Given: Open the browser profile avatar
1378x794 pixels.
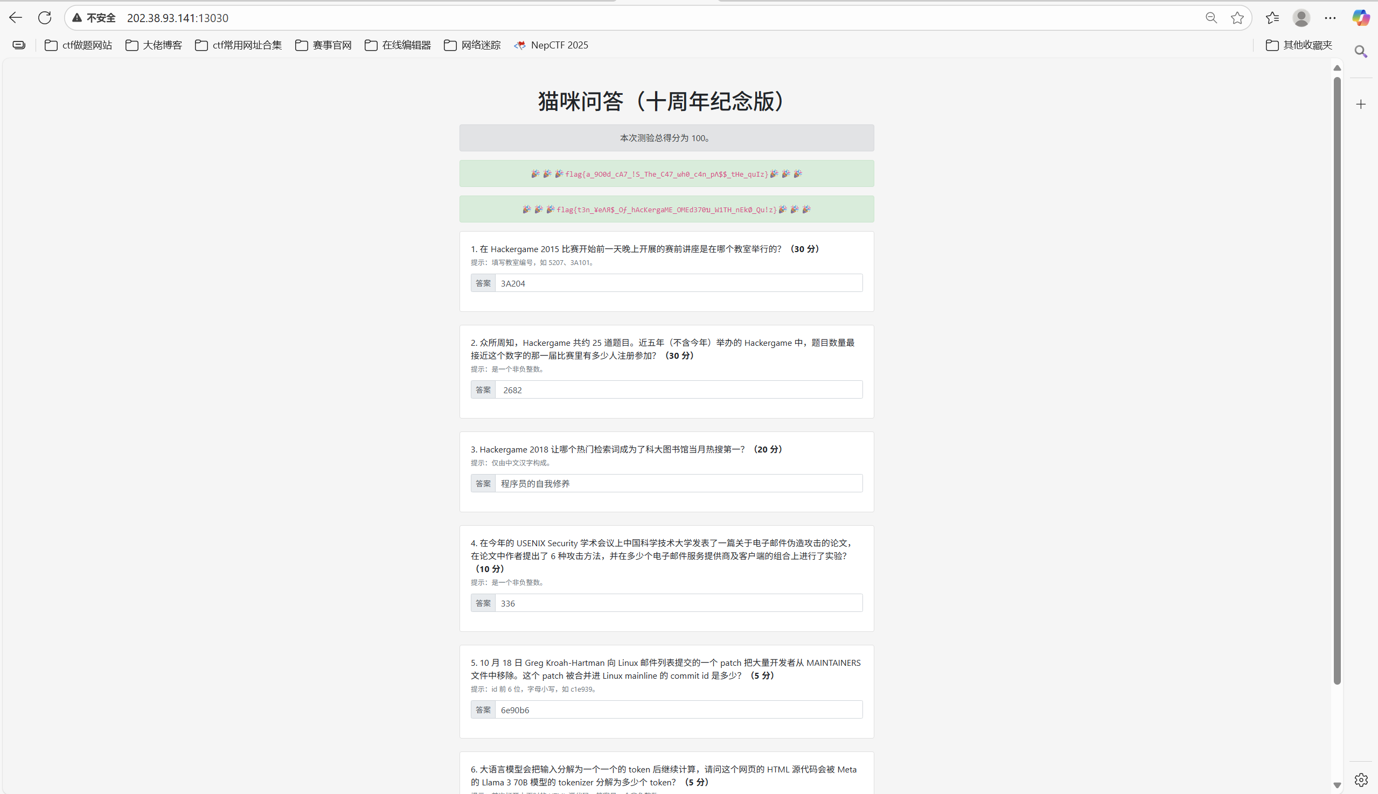Looking at the screenshot, I should pyautogui.click(x=1301, y=18).
